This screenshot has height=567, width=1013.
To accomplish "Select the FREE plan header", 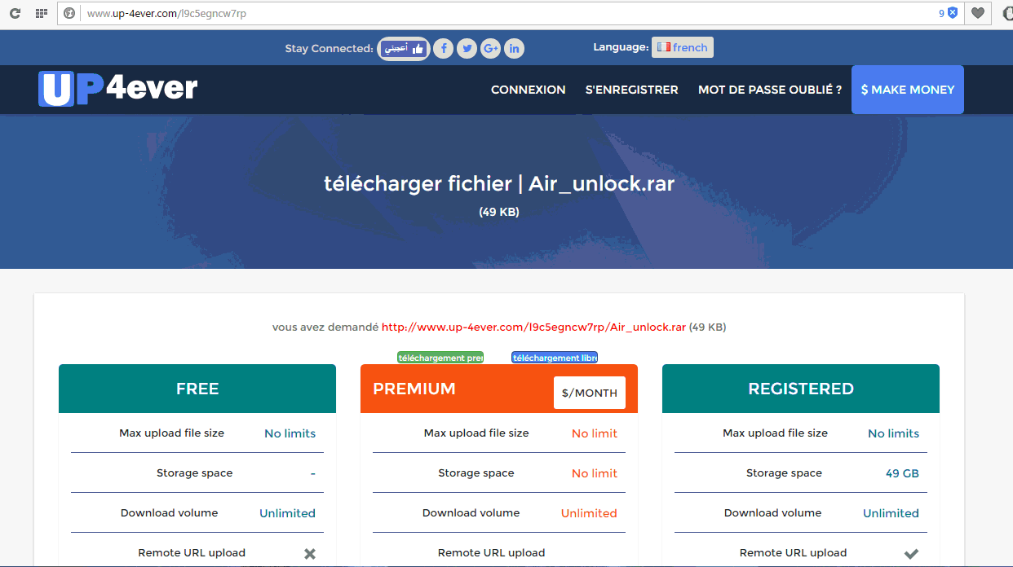I will point(197,389).
